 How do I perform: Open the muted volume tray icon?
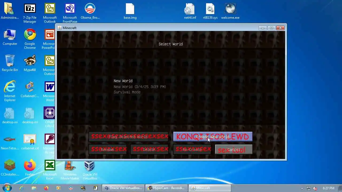click(x=315, y=188)
